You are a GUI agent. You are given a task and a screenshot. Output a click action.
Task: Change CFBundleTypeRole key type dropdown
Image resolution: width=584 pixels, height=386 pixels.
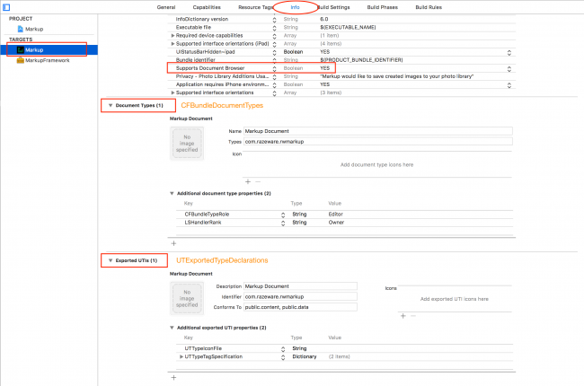tap(284, 214)
